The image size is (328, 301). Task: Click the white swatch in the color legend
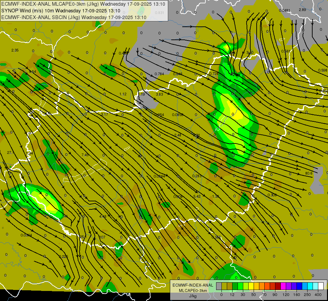[321, 286]
